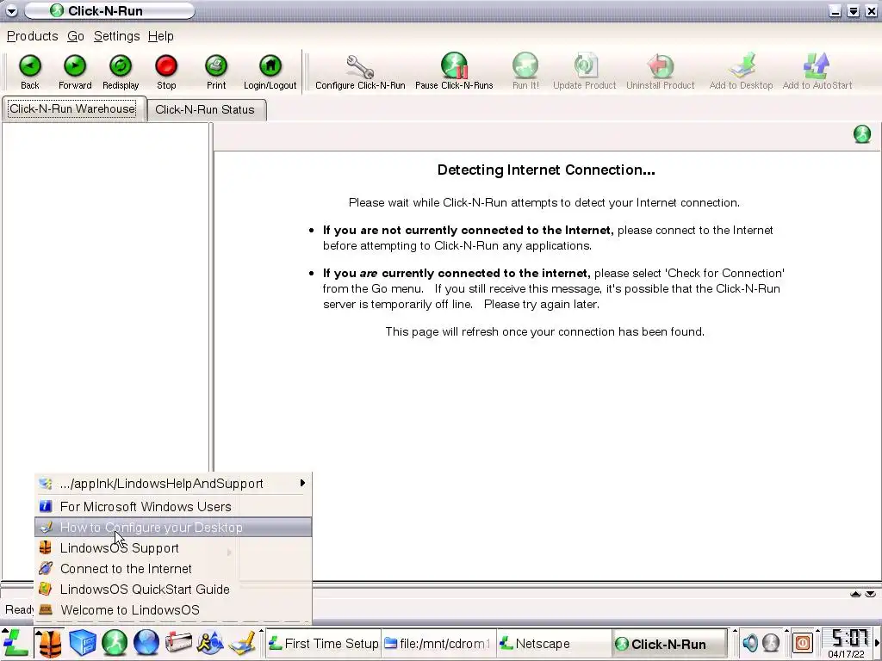Open LindowsOS QuickStart Guide entry

tap(173, 589)
